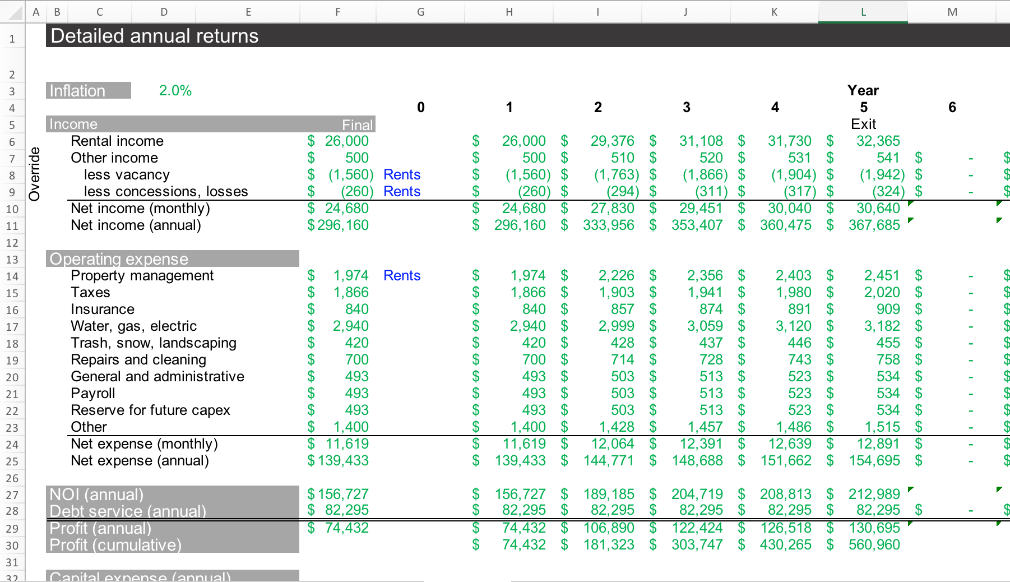Click year 2 net expense annual 144,771

click(x=609, y=460)
